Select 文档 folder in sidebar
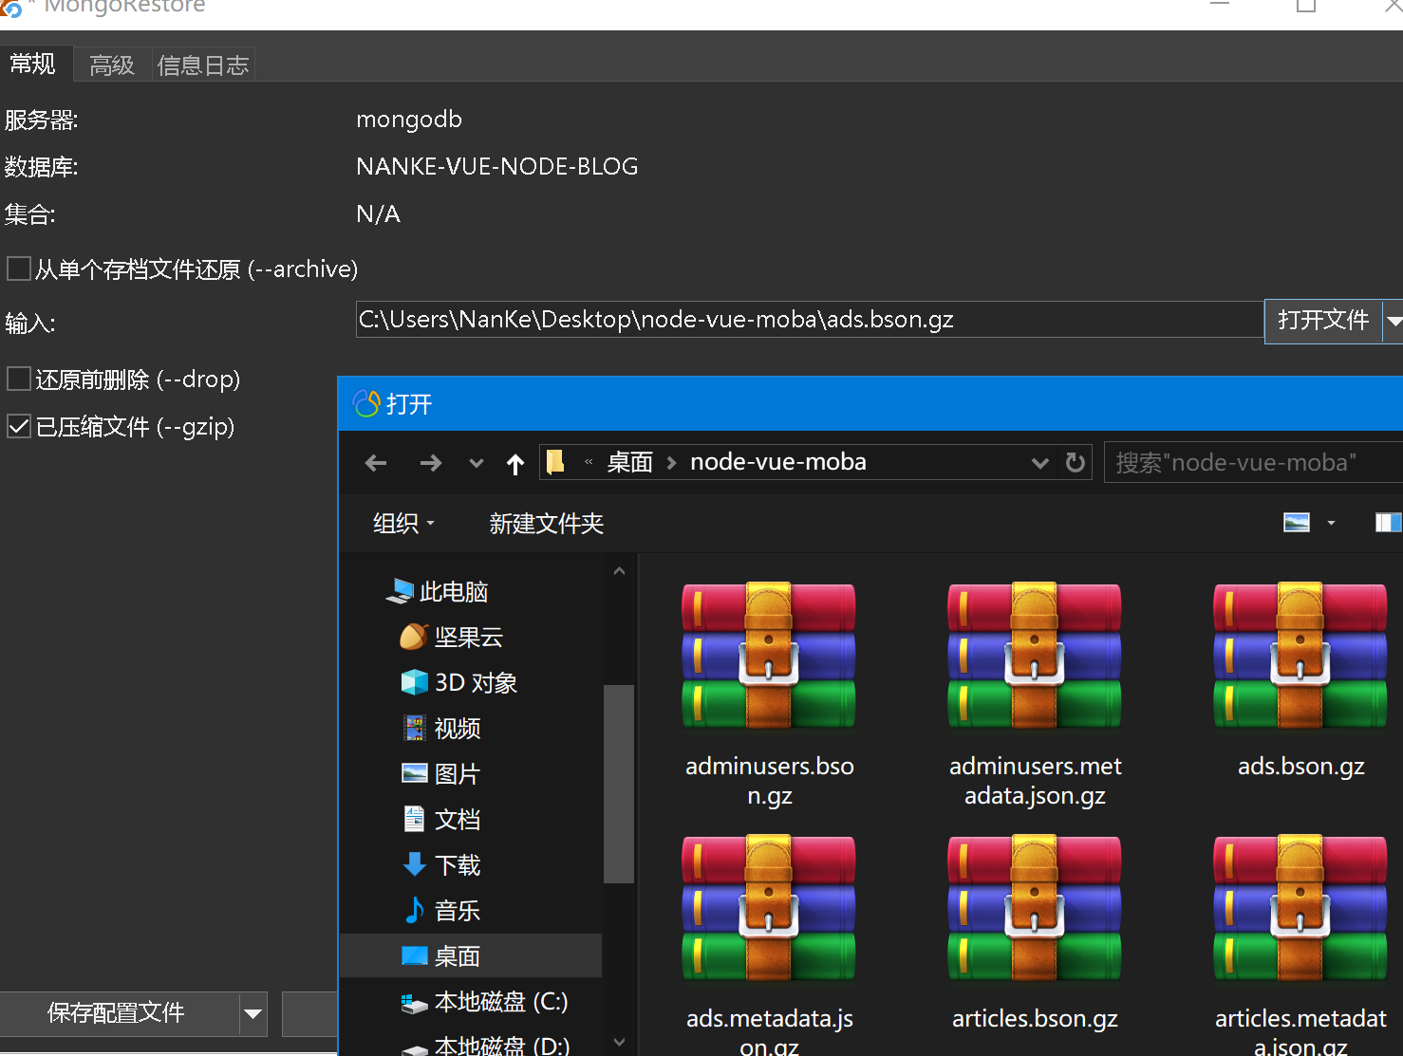The width and height of the screenshot is (1403, 1056). click(442, 819)
